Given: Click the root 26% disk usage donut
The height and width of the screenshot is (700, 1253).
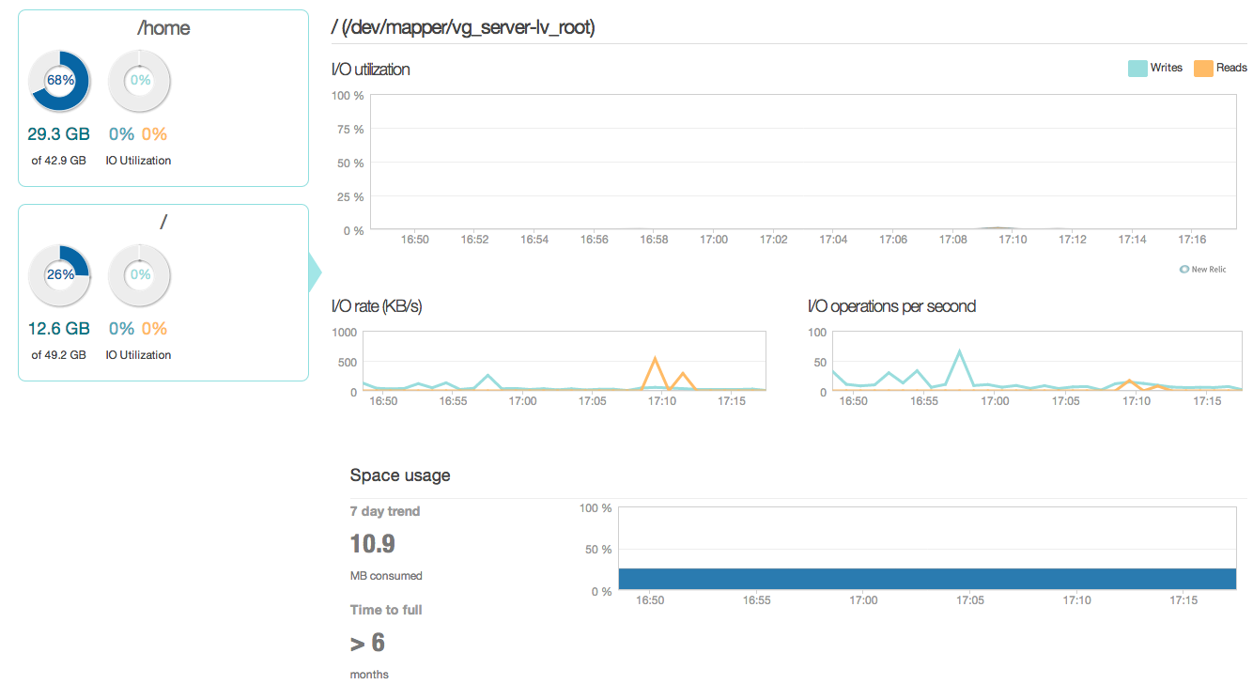Looking at the screenshot, I should click(x=60, y=275).
